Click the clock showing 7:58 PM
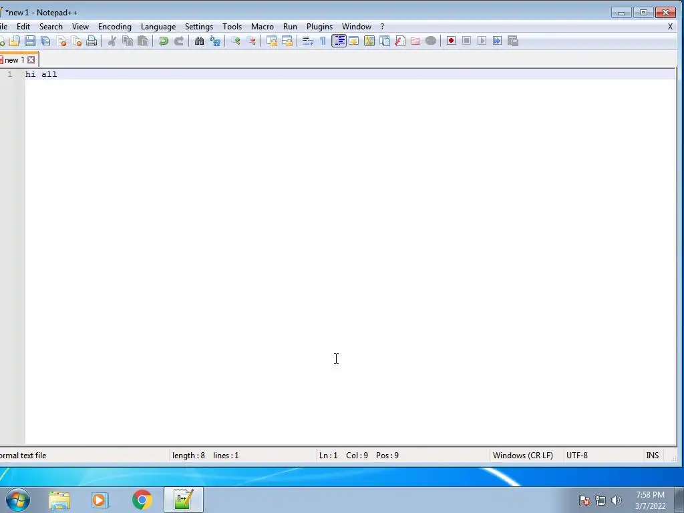The height and width of the screenshot is (513, 684). 650,495
